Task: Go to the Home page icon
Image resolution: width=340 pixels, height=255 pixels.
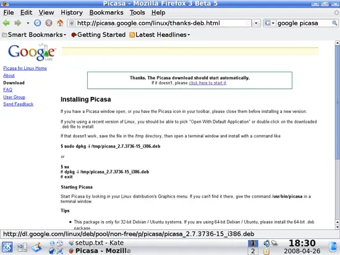Action: click(60, 23)
